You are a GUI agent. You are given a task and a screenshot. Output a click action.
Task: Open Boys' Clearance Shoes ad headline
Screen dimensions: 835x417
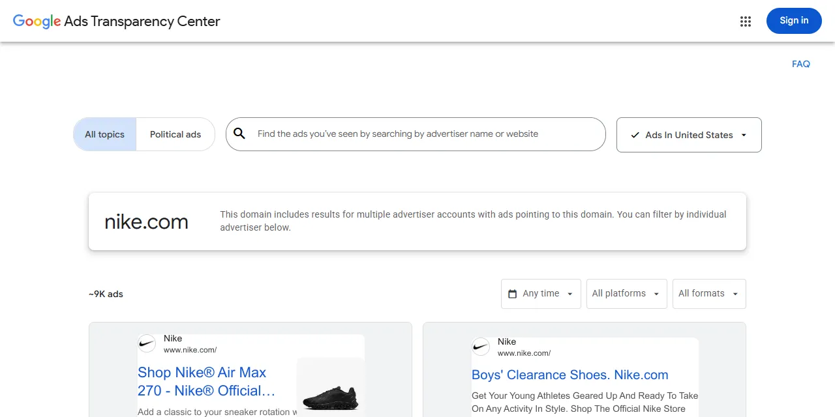[570, 375]
